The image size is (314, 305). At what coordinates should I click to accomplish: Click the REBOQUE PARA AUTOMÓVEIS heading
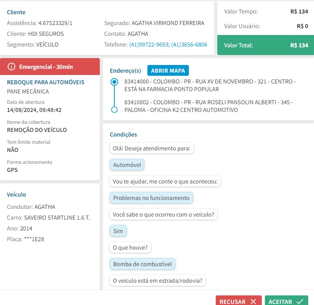pos(46,82)
